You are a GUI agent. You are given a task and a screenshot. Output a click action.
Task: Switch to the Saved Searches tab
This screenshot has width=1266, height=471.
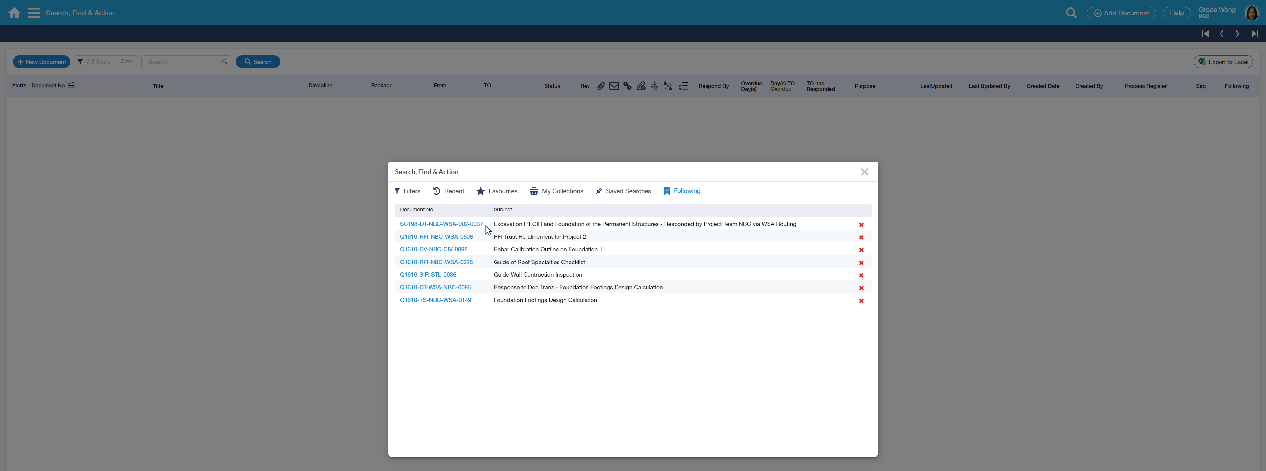click(x=623, y=191)
